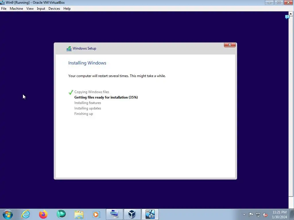Launch Internet Explorer from the taskbar
Screen dimensions: 294x220
coord(26,214)
